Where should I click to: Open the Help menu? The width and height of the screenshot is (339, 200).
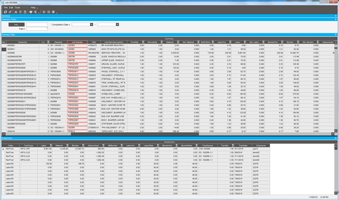coord(33,7)
